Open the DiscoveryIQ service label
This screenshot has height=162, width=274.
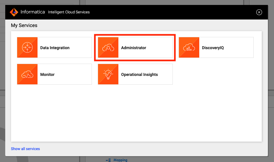pyautogui.click(x=213, y=48)
